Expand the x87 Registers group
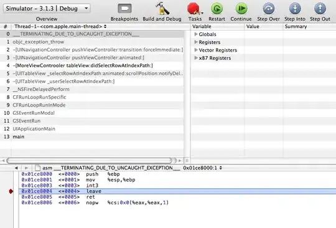336x228 pixels. coord(195,58)
